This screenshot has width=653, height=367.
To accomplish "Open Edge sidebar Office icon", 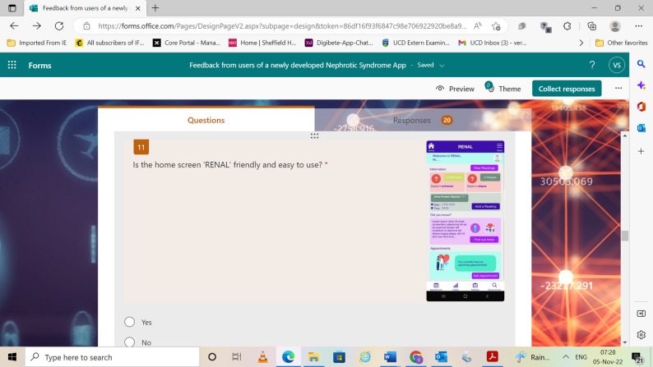I will (x=641, y=107).
